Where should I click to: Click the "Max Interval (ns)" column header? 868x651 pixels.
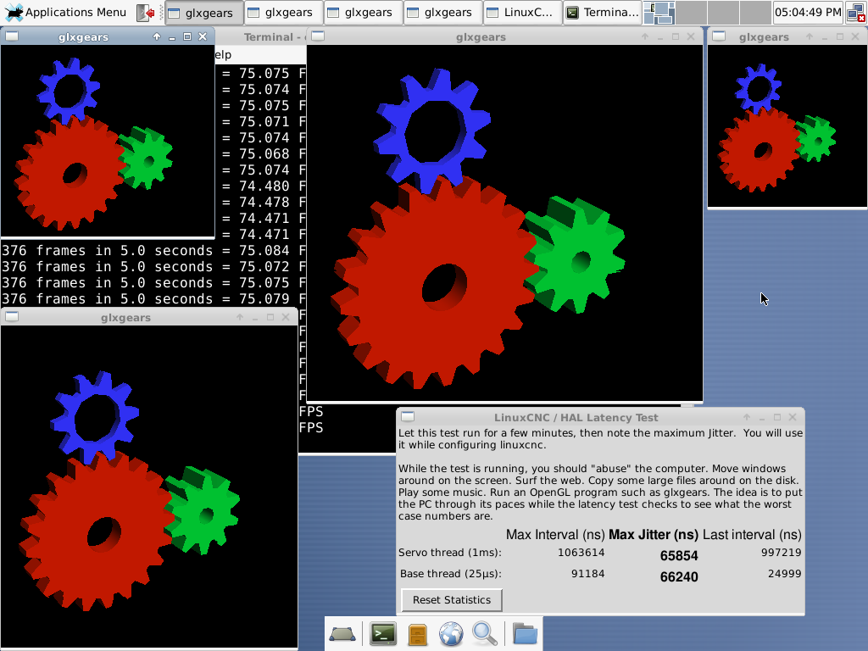(x=555, y=535)
